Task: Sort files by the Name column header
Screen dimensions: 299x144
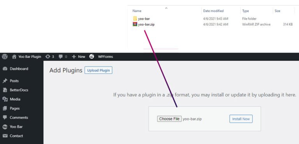Action: coord(137,11)
